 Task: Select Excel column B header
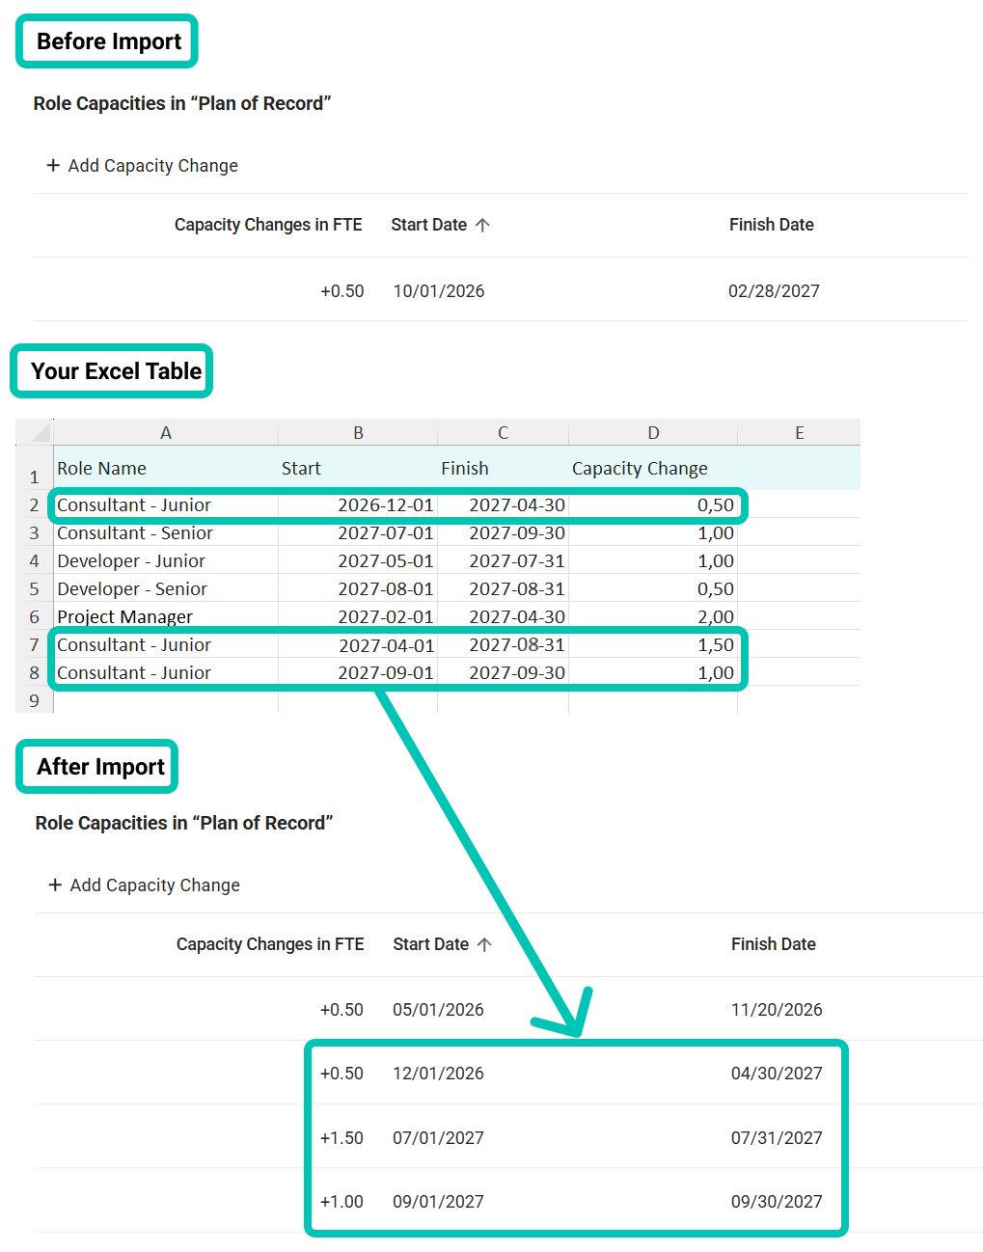click(358, 433)
